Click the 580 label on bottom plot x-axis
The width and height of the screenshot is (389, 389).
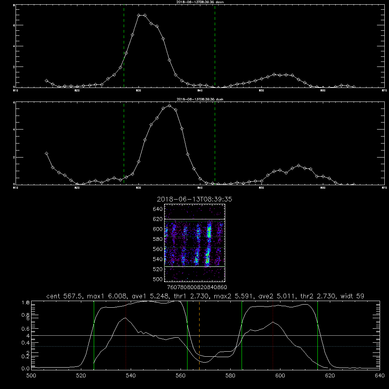coord(230,376)
